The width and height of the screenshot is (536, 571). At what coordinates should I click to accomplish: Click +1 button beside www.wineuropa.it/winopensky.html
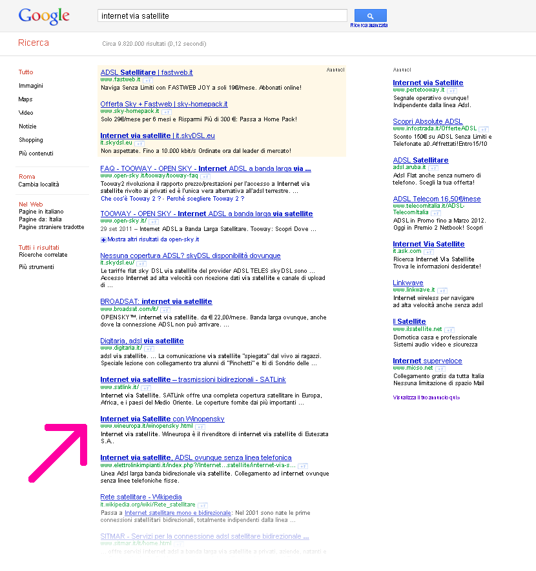coord(200,426)
